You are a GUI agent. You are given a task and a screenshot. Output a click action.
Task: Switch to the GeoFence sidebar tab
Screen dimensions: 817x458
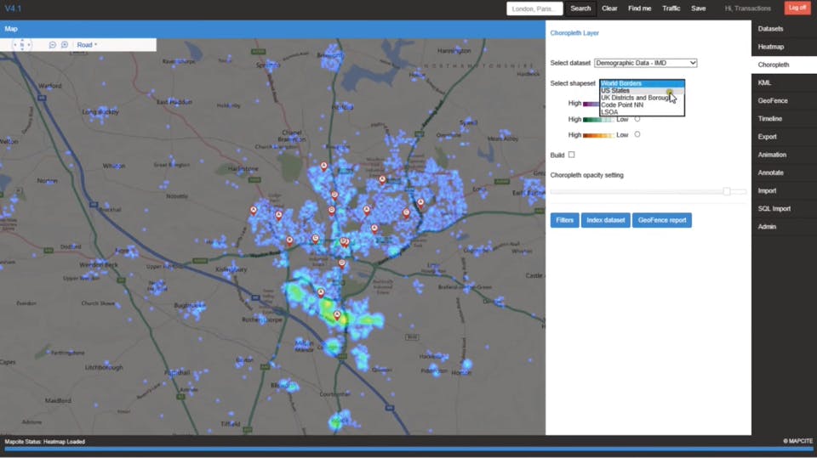pyautogui.click(x=773, y=101)
